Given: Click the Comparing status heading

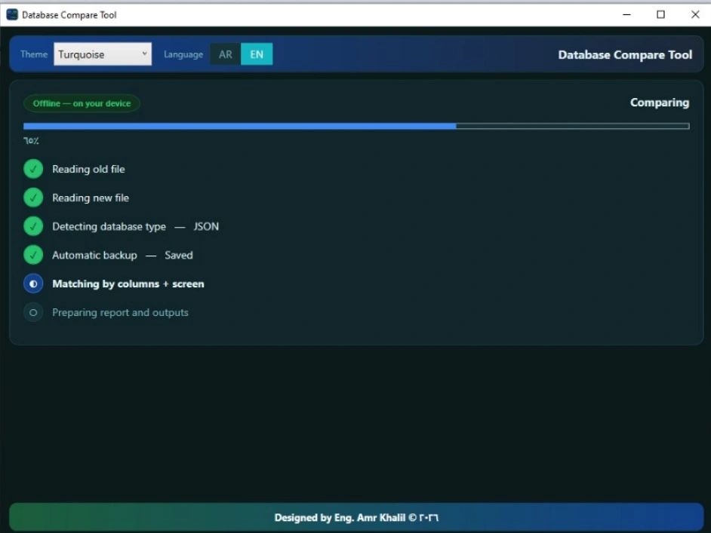Looking at the screenshot, I should pyautogui.click(x=660, y=103).
